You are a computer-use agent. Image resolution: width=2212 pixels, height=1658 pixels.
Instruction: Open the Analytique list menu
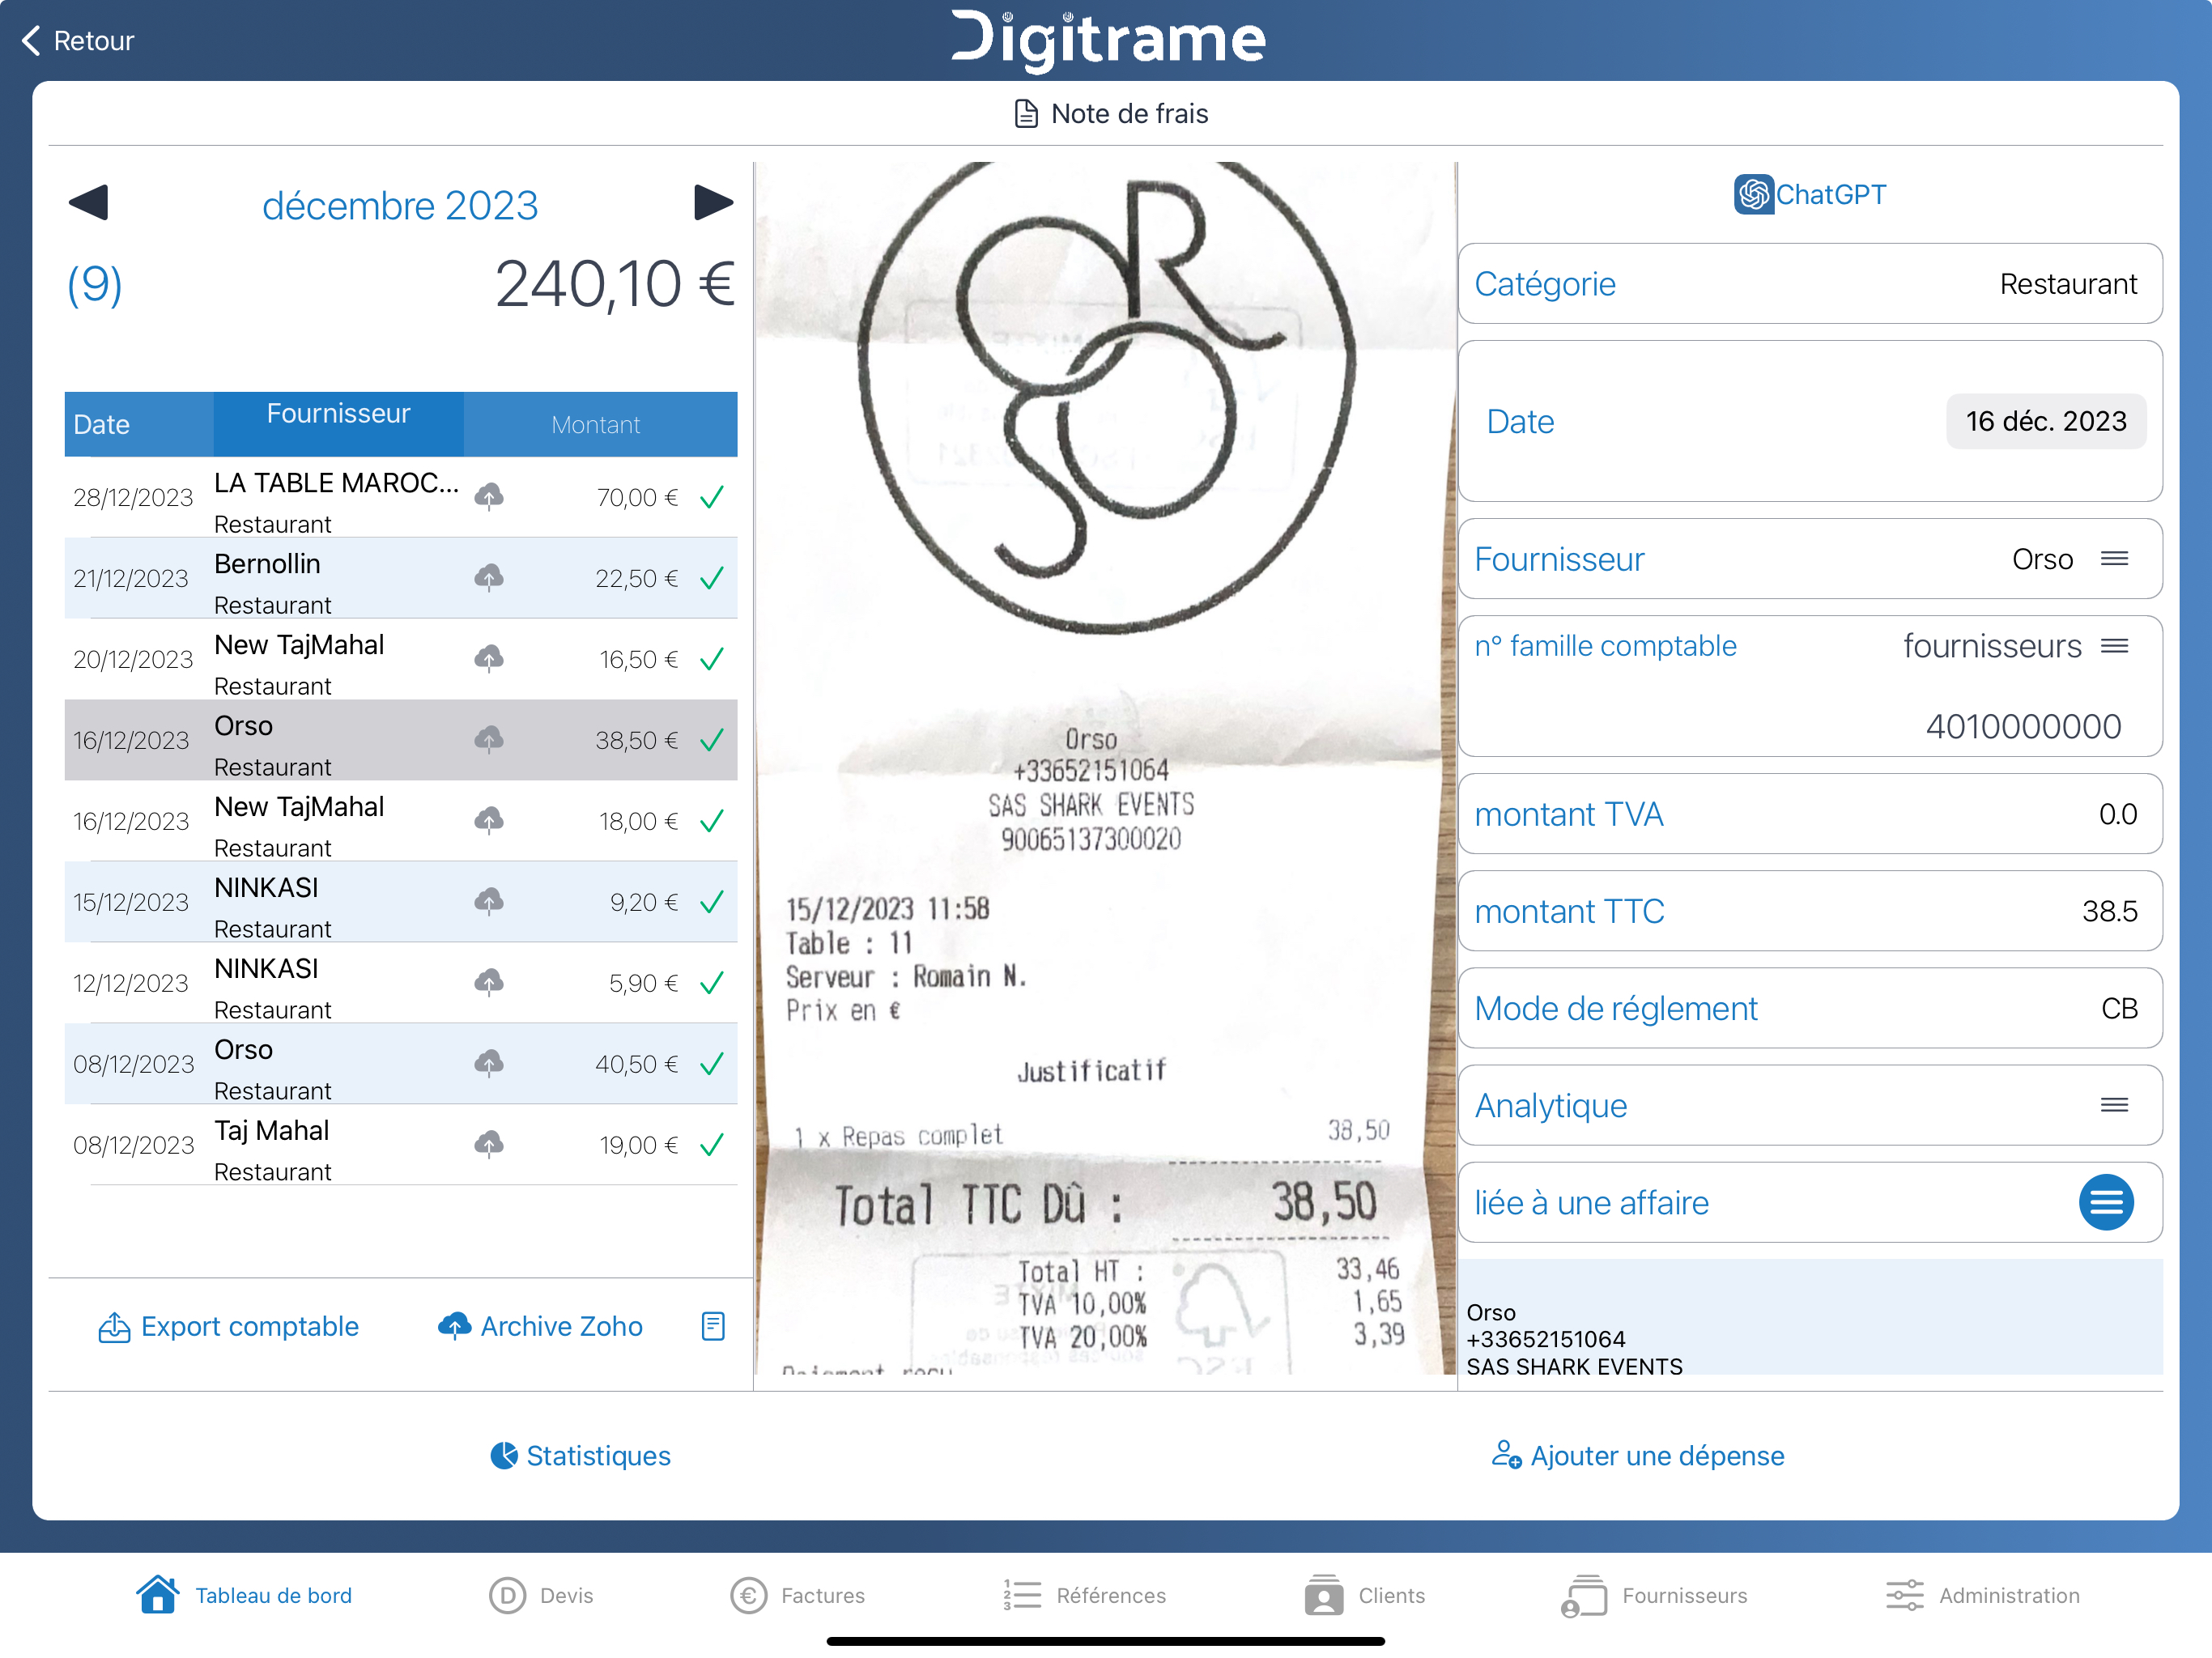pos(2114,1105)
